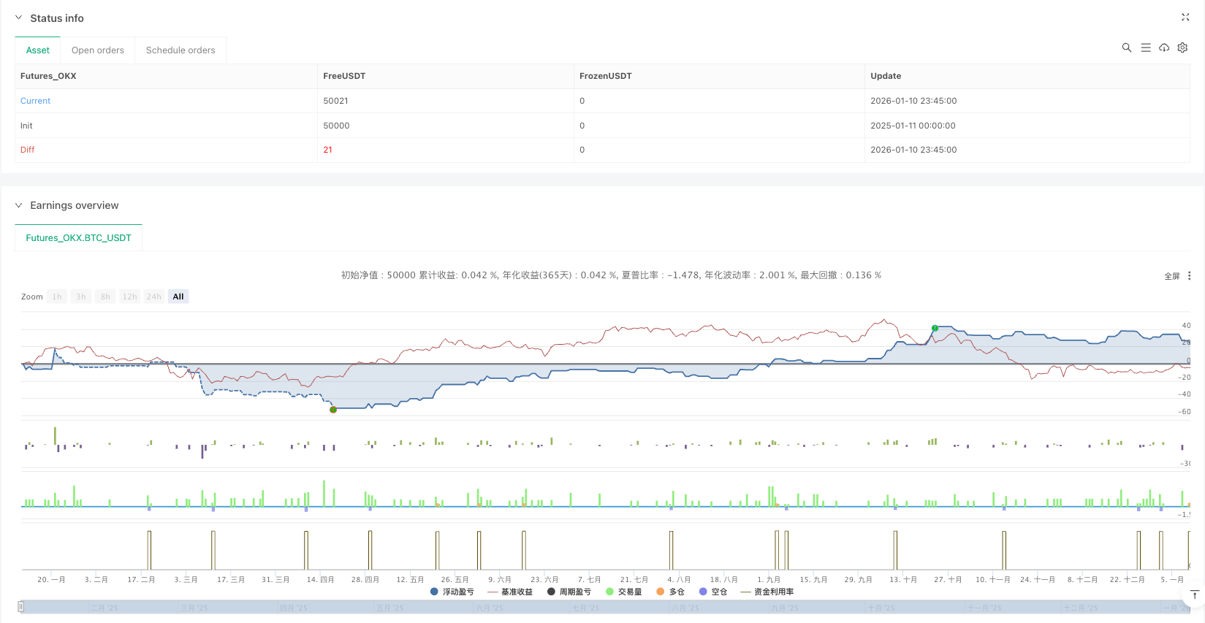This screenshot has width=1205, height=623.
Task: Click the green marker on equity curve peak
Action: point(935,329)
